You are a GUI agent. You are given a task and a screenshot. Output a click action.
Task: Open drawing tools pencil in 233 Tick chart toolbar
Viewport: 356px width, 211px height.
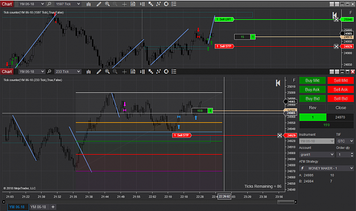tap(99, 72)
